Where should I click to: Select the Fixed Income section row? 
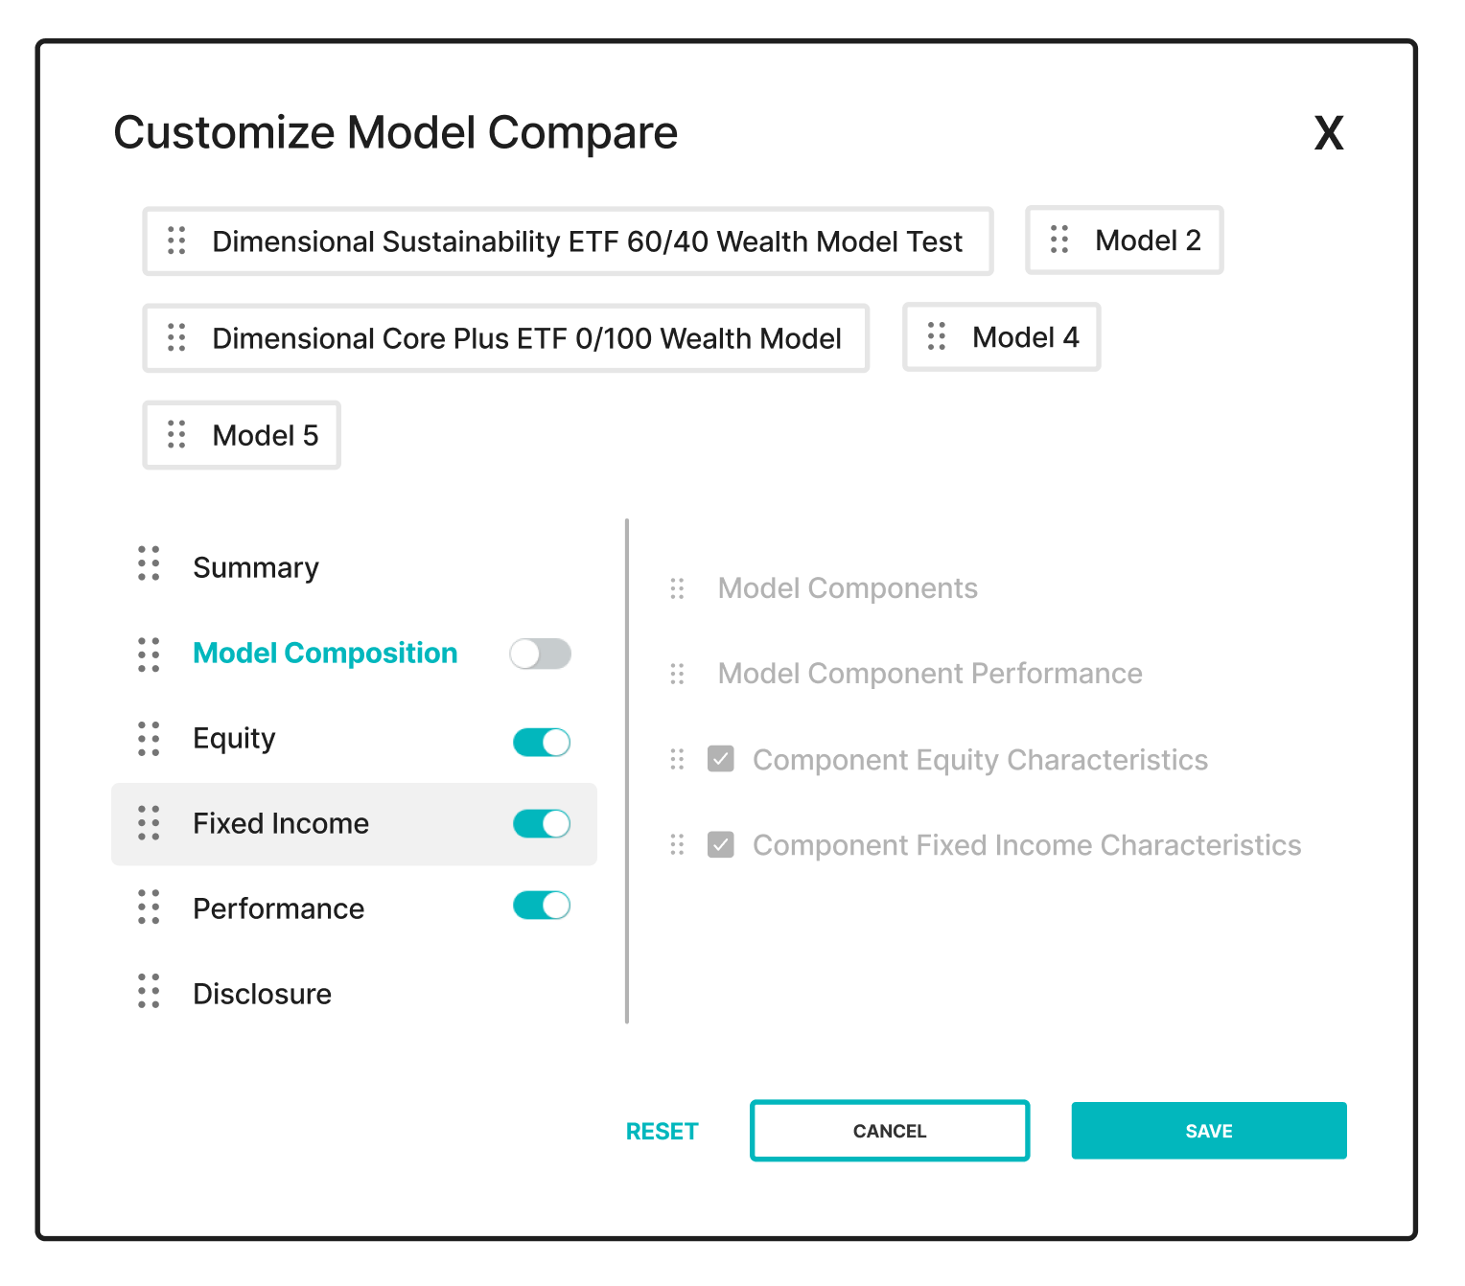(354, 824)
